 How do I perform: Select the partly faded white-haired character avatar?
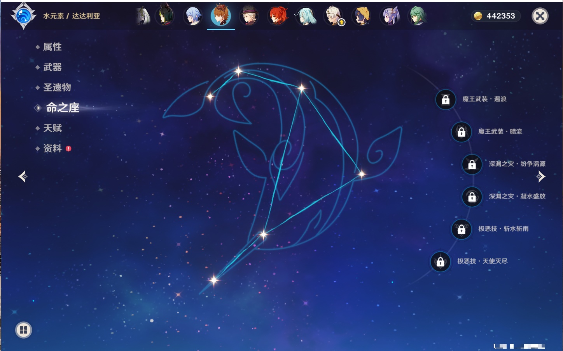click(143, 16)
